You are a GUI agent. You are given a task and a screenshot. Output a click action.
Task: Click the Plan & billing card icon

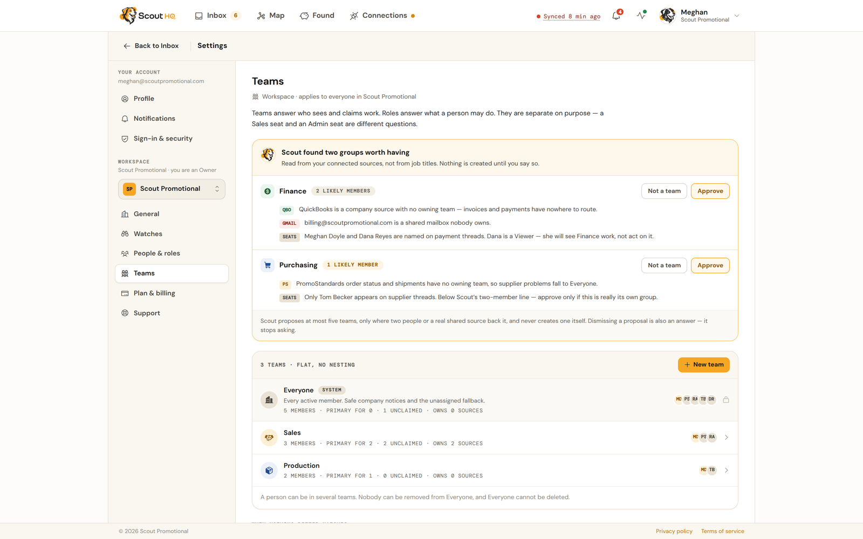click(125, 293)
